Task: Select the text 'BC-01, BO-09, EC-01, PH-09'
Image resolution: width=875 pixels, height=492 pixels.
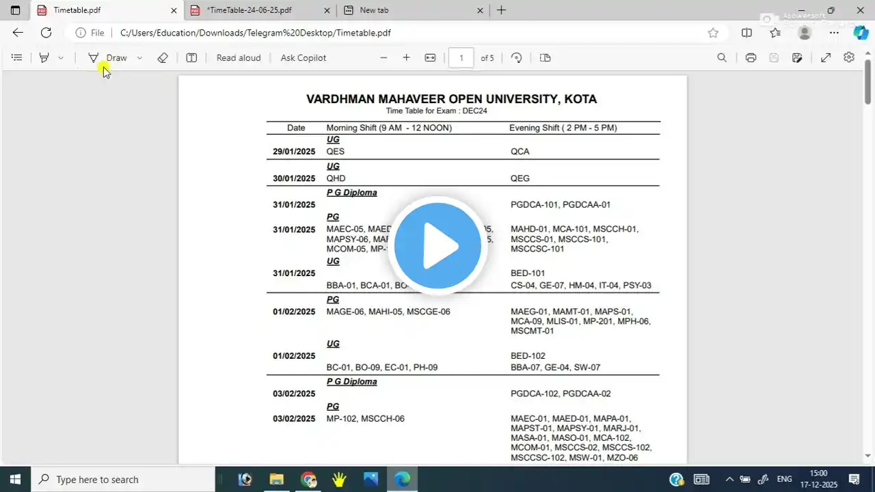Action: tap(382, 368)
